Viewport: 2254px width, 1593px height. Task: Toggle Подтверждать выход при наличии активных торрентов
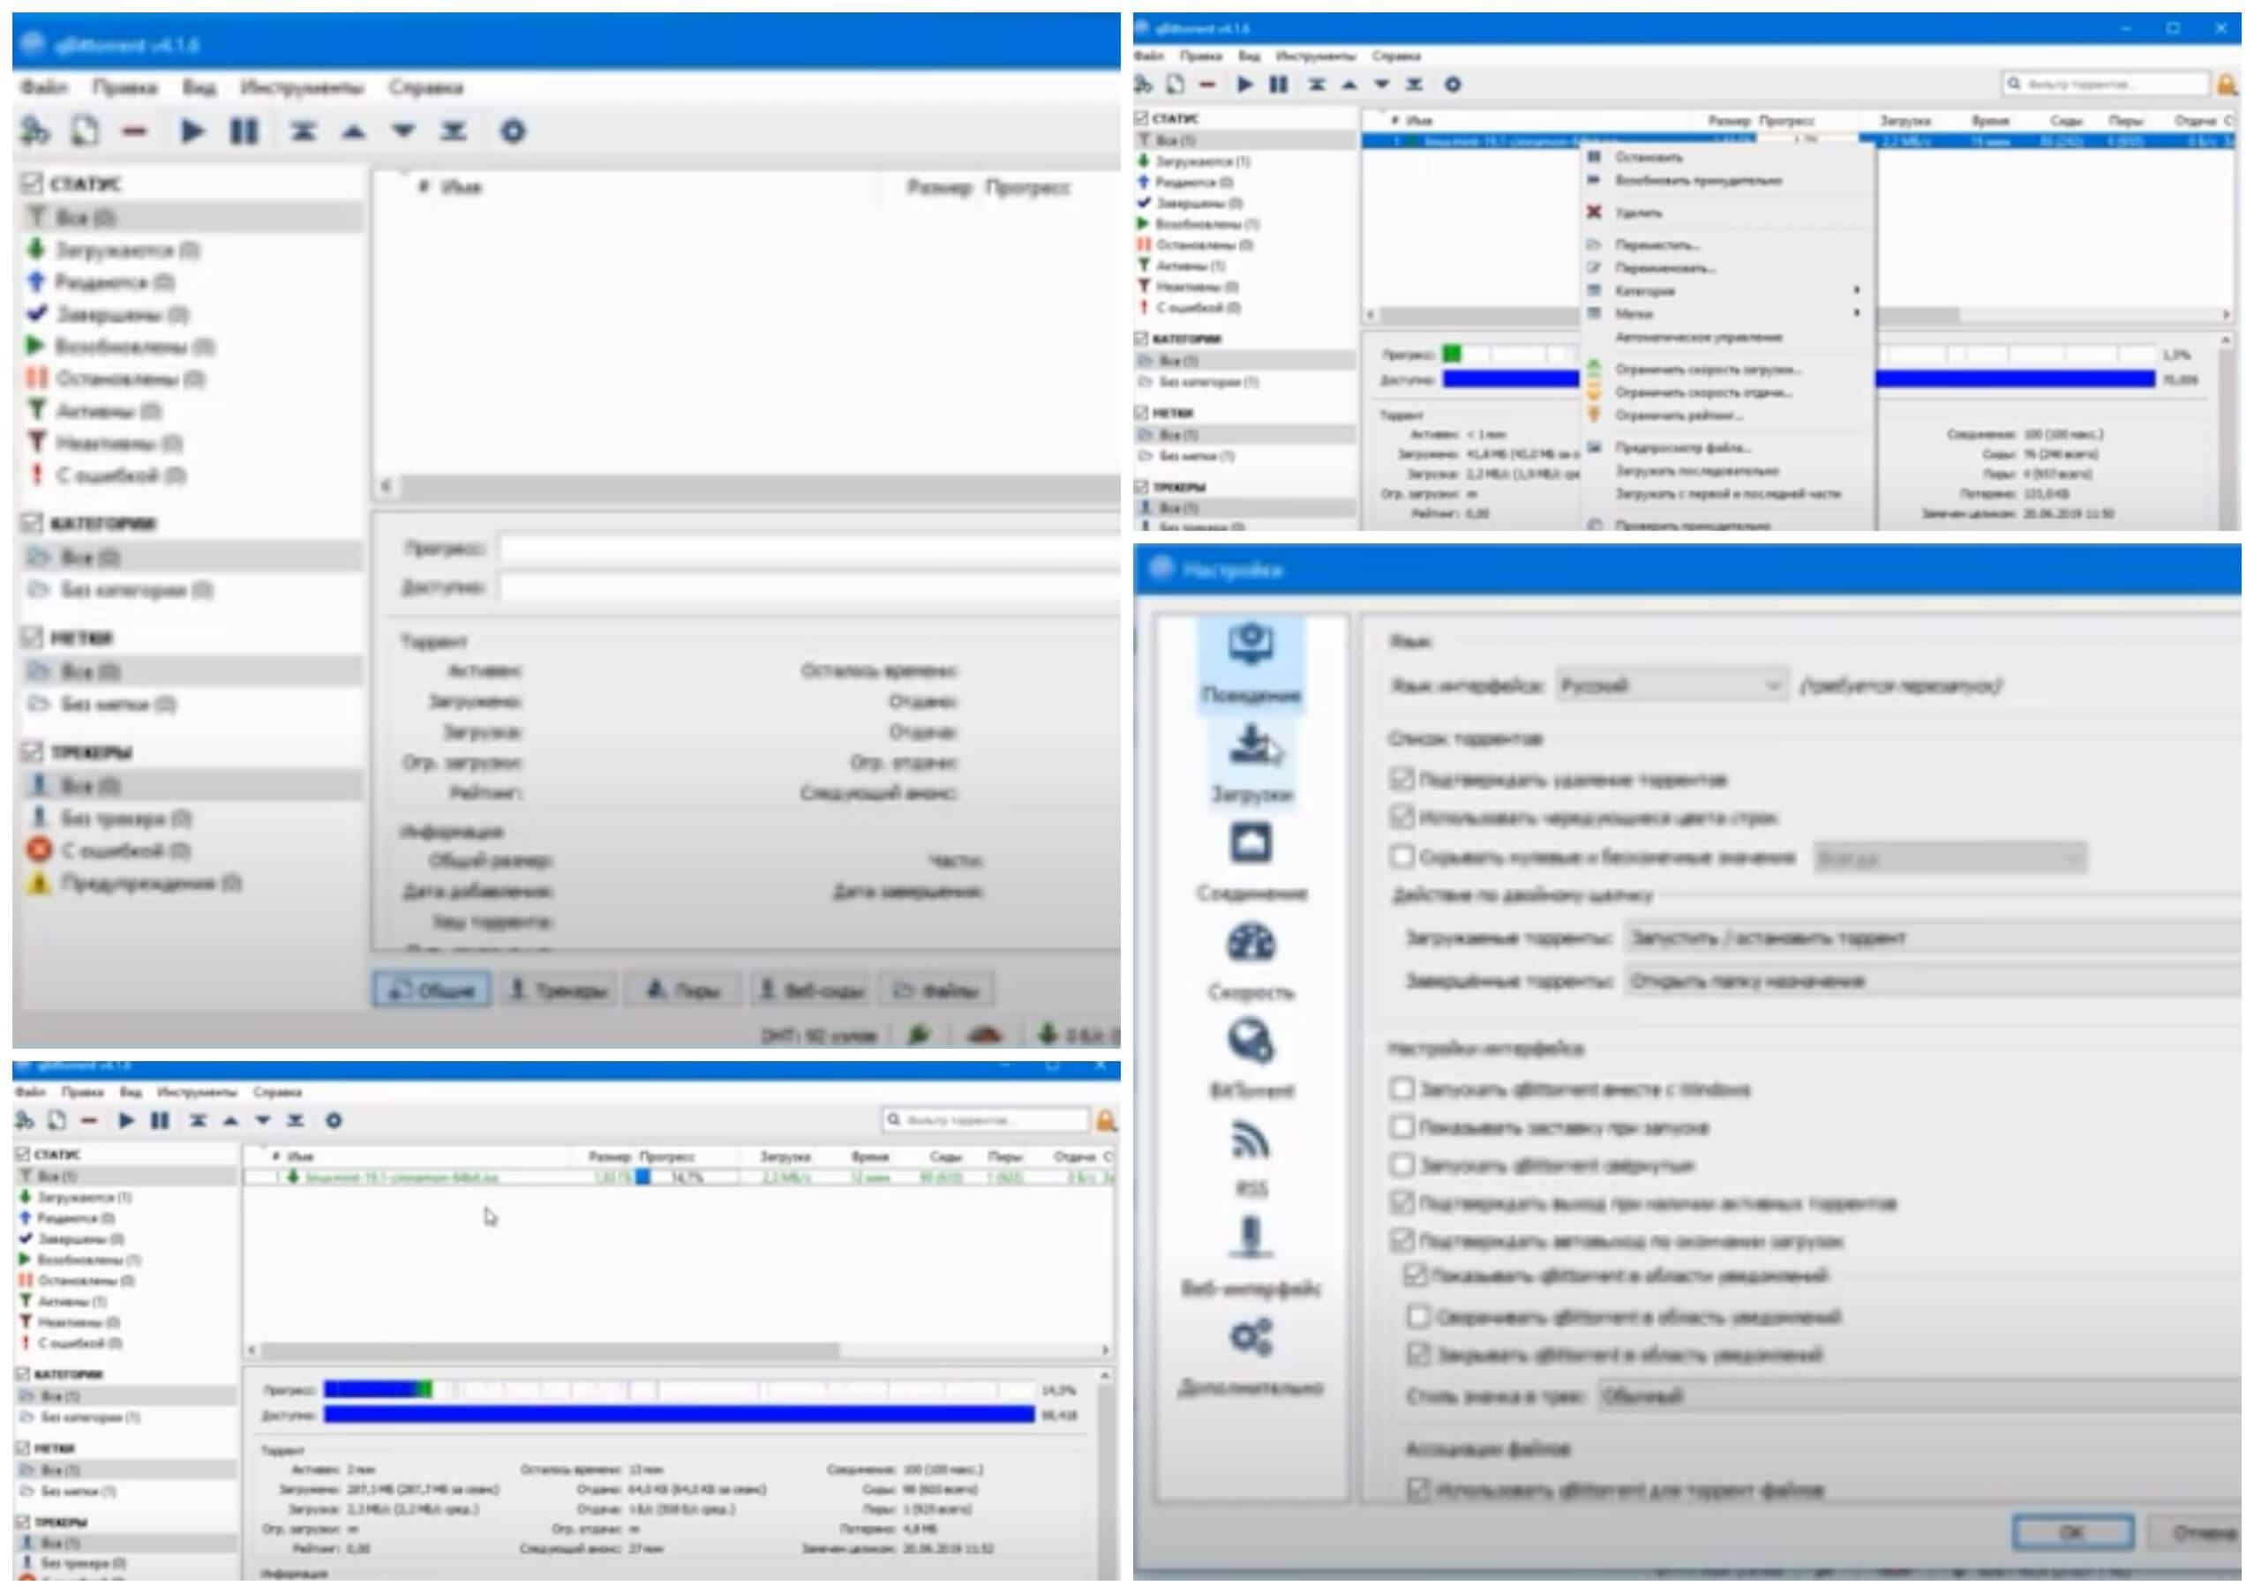[x=1401, y=1202]
